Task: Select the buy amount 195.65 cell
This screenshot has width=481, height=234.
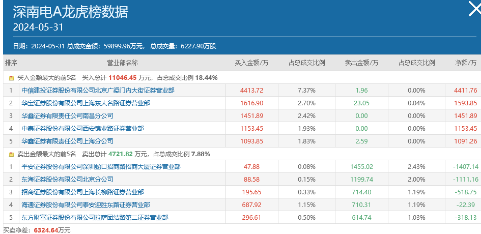Action: [x=251, y=192]
